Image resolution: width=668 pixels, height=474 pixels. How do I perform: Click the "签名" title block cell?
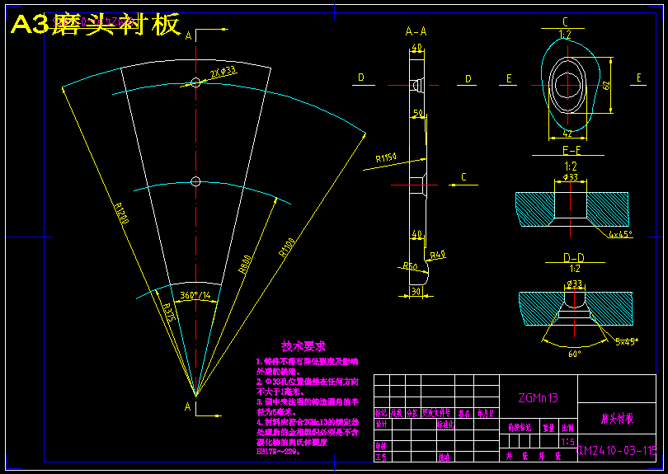tap(464, 413)
